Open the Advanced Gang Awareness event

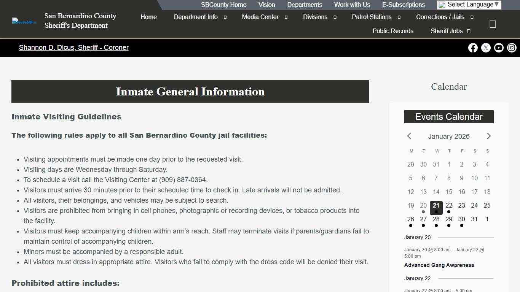tap(439, 265)
